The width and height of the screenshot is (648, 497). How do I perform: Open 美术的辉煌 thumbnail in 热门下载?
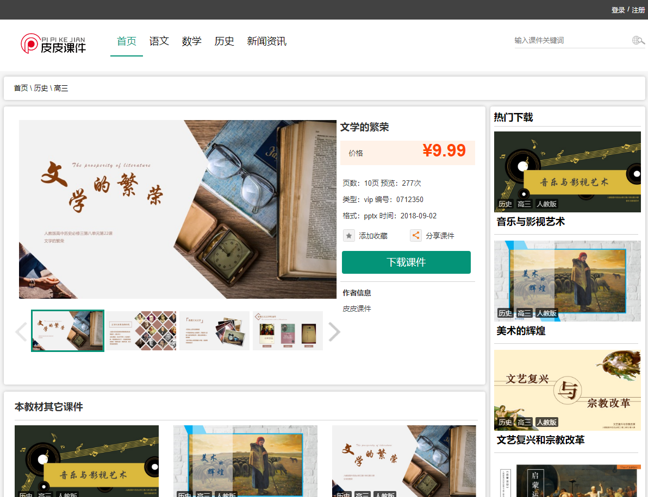coord(568,281)
